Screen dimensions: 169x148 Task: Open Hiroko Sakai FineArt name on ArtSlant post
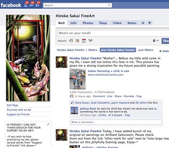pyautogui.click(x=85, y=131)
